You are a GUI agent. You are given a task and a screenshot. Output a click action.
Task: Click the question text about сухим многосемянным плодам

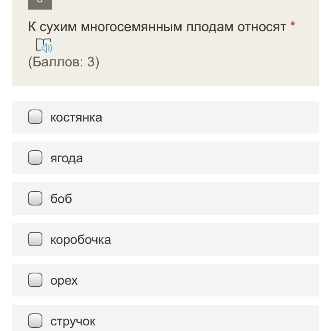(x=157, y=27)
